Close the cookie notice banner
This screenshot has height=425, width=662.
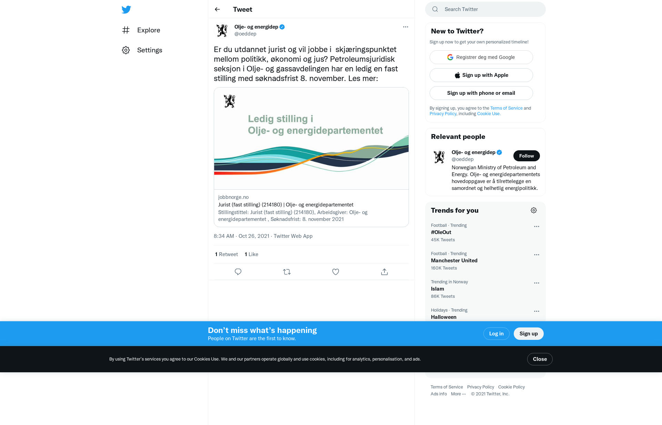pyautogui.click(x=540, y=359)
